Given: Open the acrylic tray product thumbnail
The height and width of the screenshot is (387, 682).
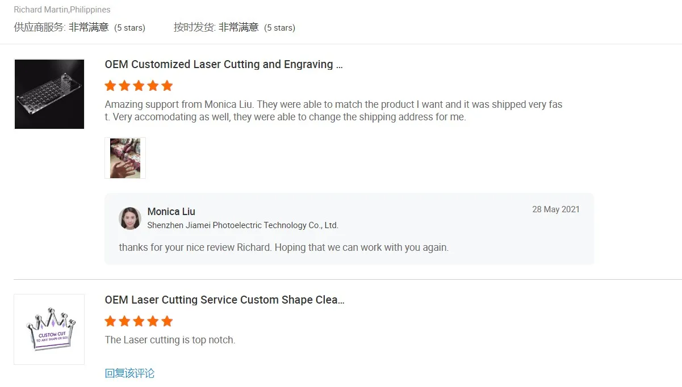Looking at the screenshot, I should coord(49,94).
